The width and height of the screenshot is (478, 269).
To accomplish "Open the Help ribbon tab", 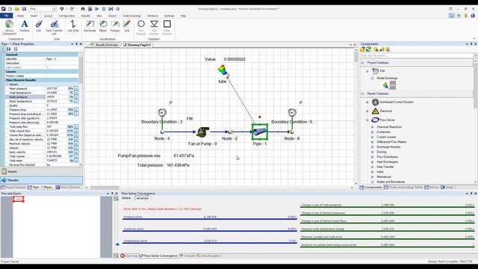I will coord(183,16).
